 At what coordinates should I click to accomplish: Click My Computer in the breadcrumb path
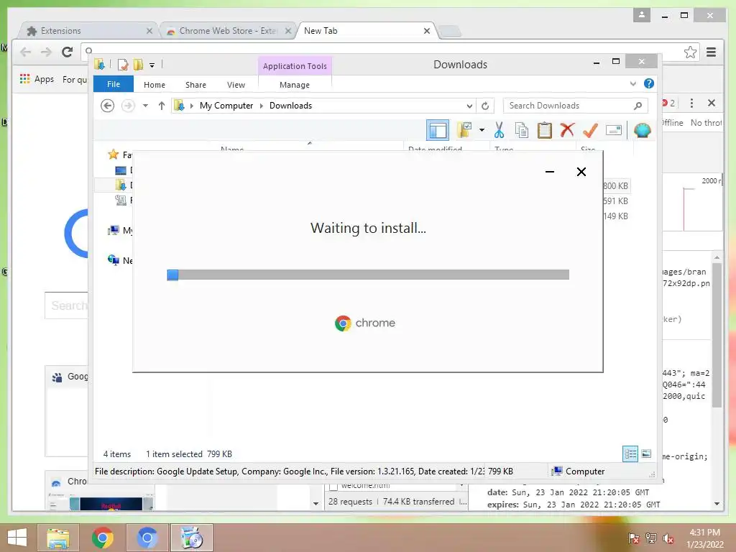[x=226, y=106]
